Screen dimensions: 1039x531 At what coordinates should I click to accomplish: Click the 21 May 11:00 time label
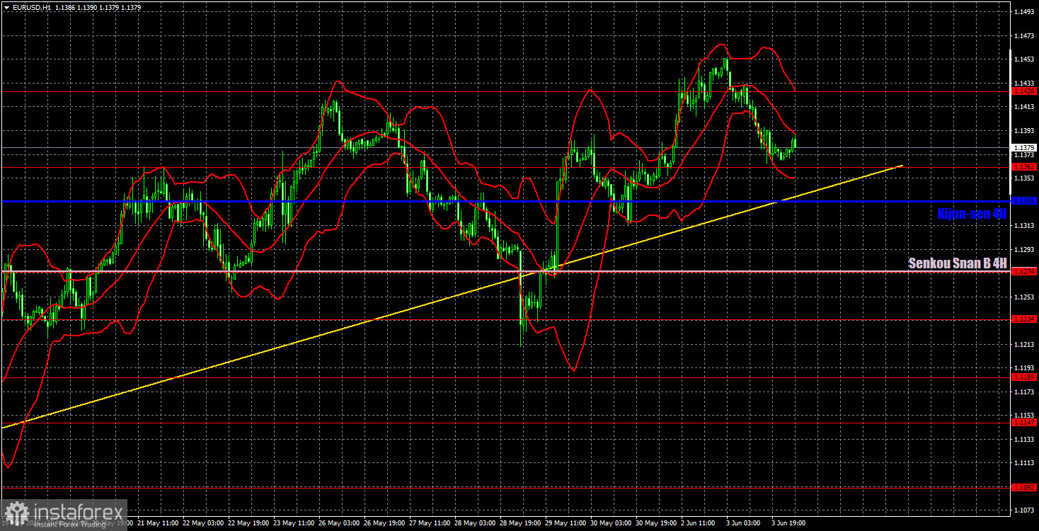(158, 523)
